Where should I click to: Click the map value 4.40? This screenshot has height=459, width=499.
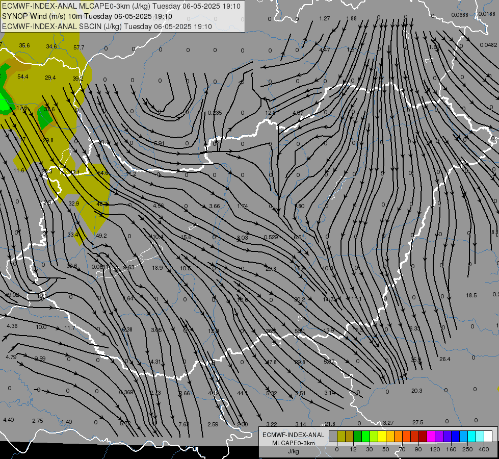point(9,420)
